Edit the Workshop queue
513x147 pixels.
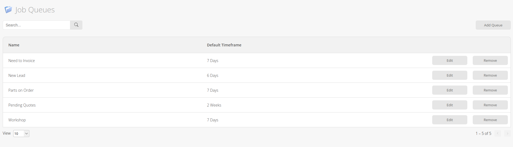(x=449, y=120)
